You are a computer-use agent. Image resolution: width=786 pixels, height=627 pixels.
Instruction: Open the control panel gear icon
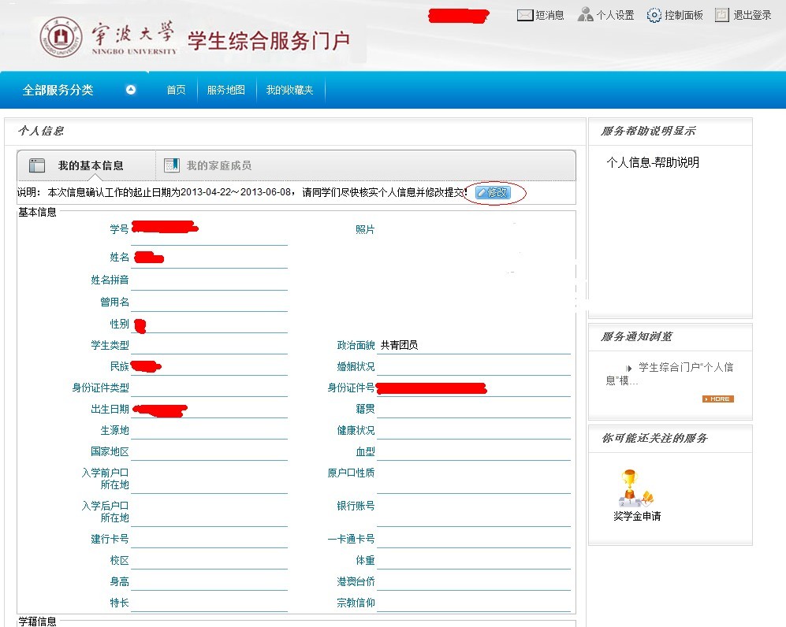(654, 15)
